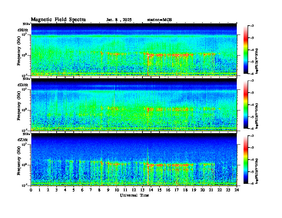Screen dimensions: 282x218
Task: Click the "32Hz" label atop dD/dt panel
Action: coord(26,79)
